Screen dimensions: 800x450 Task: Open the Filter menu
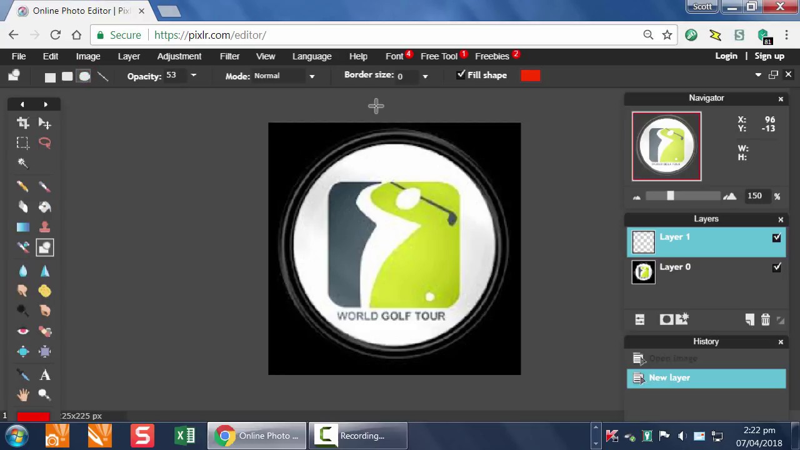point(229,56)
